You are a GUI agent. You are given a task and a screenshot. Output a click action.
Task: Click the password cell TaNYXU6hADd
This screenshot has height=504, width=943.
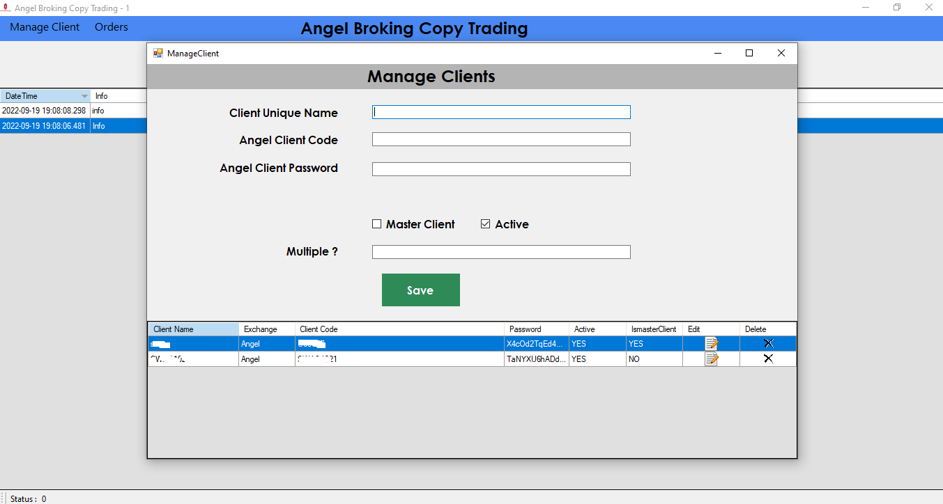536,359
